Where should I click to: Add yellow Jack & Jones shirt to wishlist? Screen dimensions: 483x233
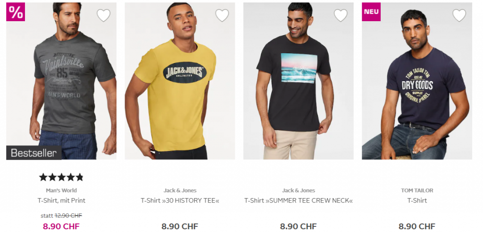click(x=222, y=15)
